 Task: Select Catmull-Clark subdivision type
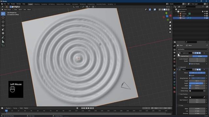click(185, 56)
